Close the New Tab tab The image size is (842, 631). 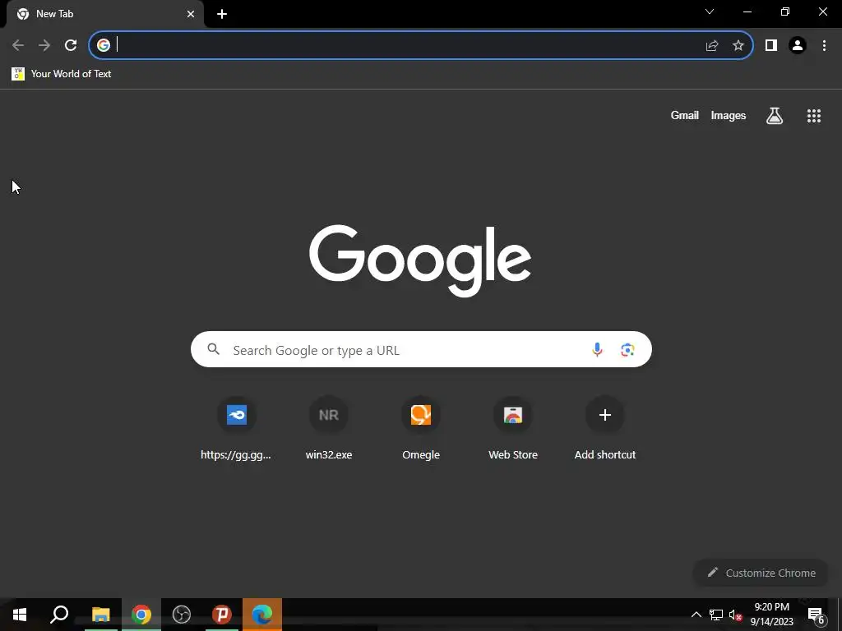click(191, 14)
